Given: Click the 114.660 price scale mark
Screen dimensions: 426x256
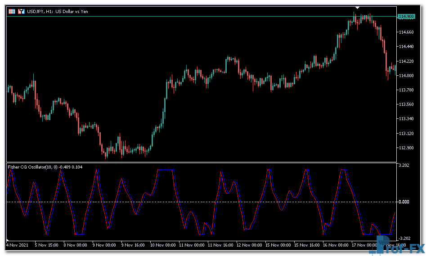Looking at the screenshot, I should pyautogui.click(x=406, y=32).
